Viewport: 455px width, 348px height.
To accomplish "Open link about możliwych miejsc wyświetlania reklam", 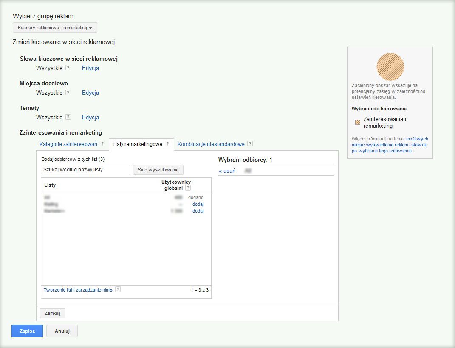I will [x=390, y=145].
